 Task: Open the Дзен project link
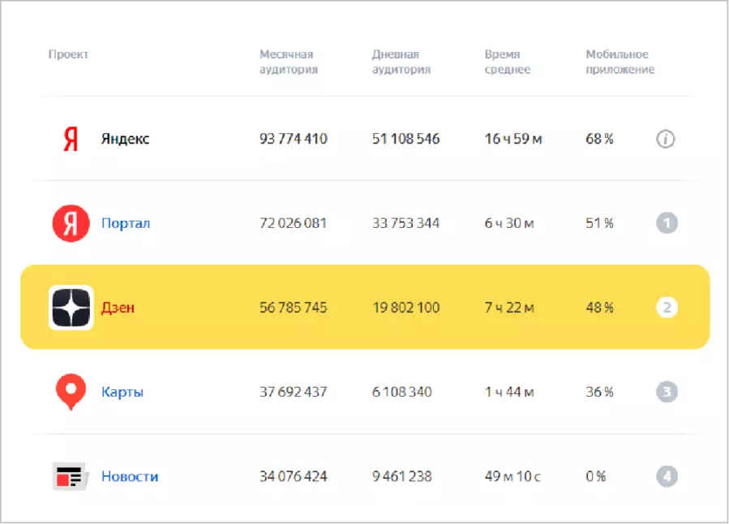coord(118,307)
